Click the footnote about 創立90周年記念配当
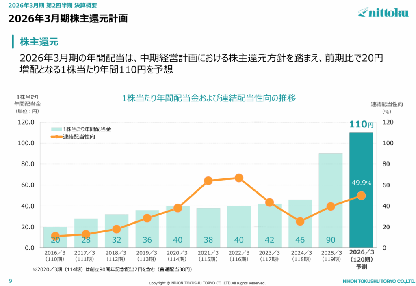This screenshot has height=286, width=416. [112, 269]
